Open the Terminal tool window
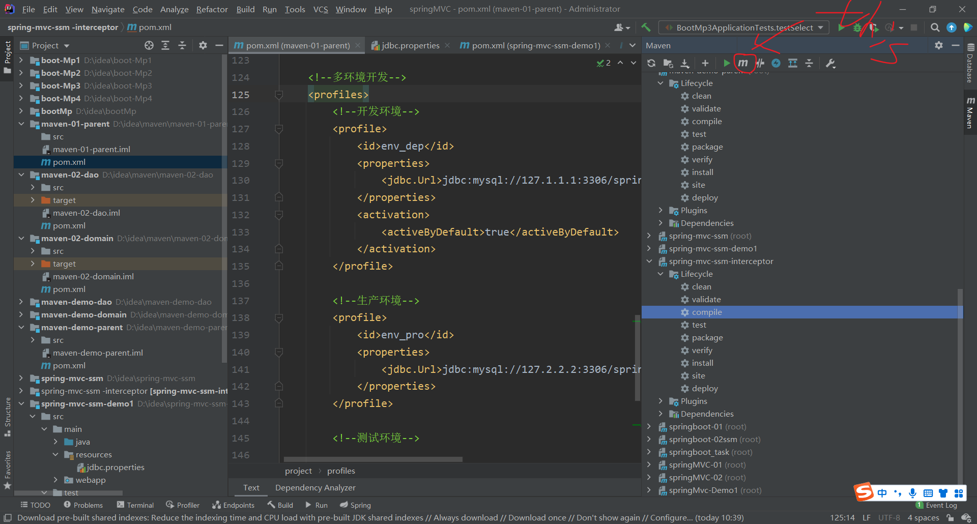This screenshot has height=524, width=977. click(x=135, y=505)
